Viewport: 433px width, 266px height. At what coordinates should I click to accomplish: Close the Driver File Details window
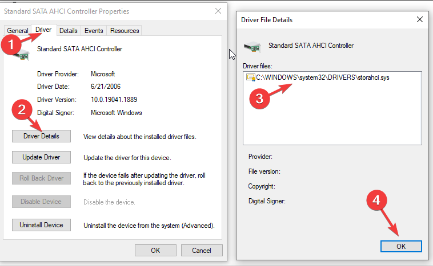click(x=420, y=19)
